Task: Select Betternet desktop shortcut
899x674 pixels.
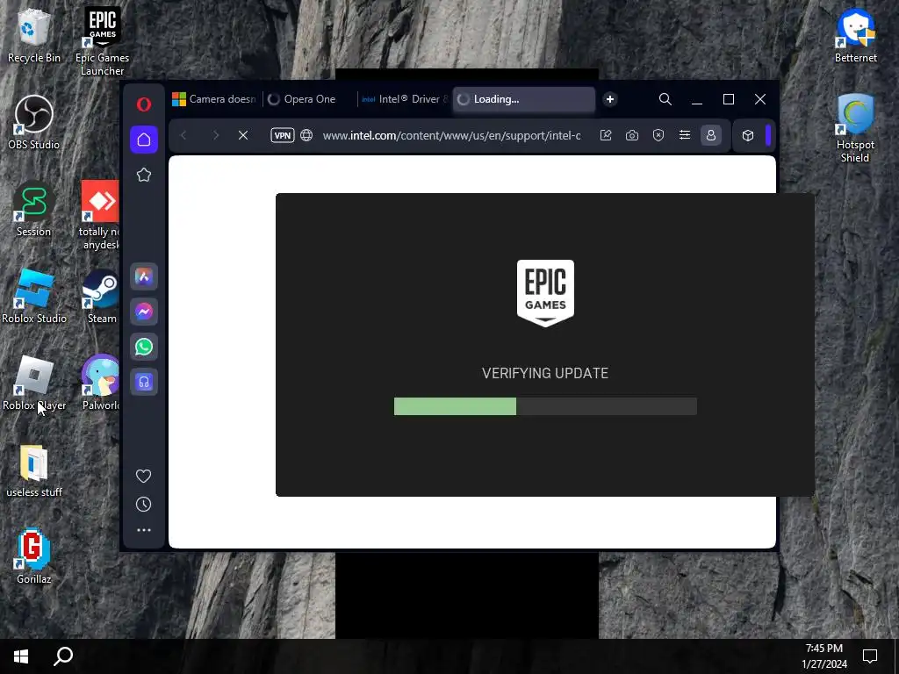Action: click(855, 35)
